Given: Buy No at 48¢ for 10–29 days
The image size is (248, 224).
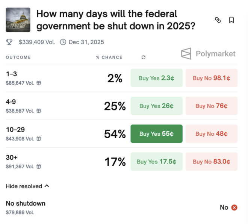Looking at the screenshot, I should (x=211, y=134).
